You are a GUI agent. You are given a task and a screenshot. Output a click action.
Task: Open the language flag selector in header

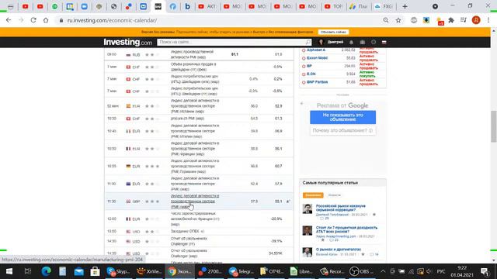(x=384, y=42)
